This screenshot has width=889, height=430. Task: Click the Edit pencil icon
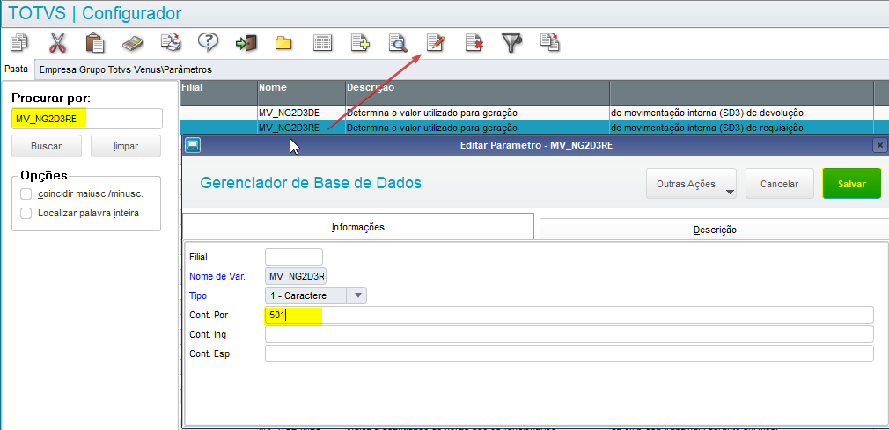[436, 42]
